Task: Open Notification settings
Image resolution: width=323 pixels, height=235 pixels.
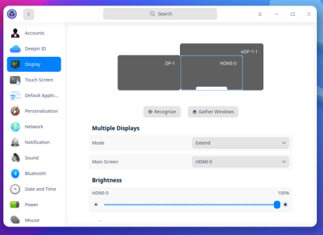Action: [34, 142]
